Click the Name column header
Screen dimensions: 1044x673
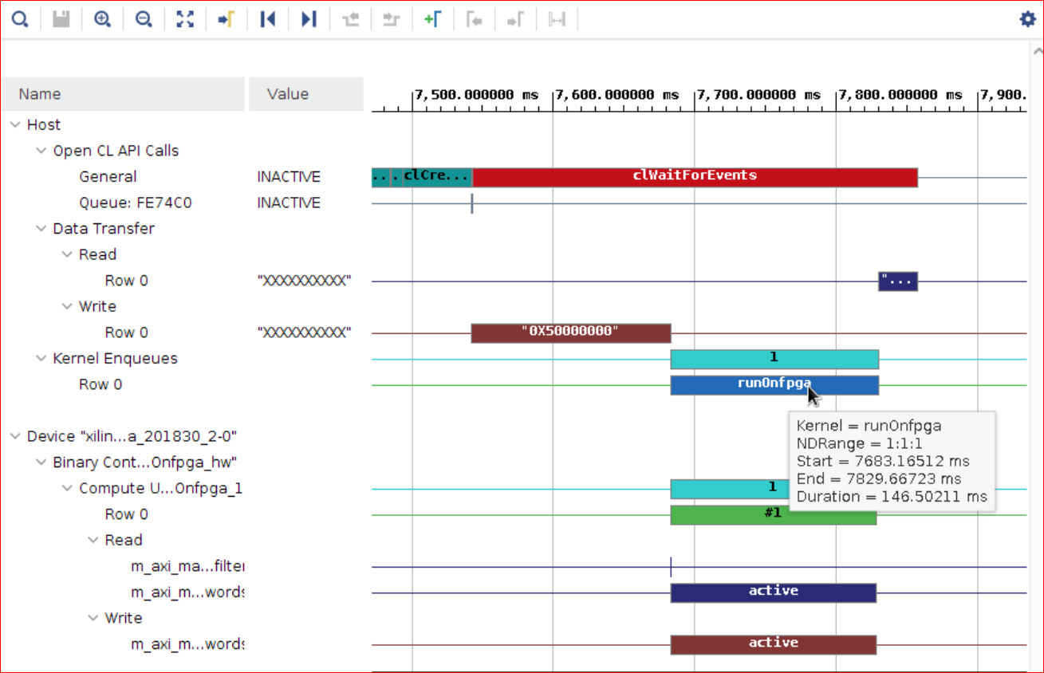[40, 94]
